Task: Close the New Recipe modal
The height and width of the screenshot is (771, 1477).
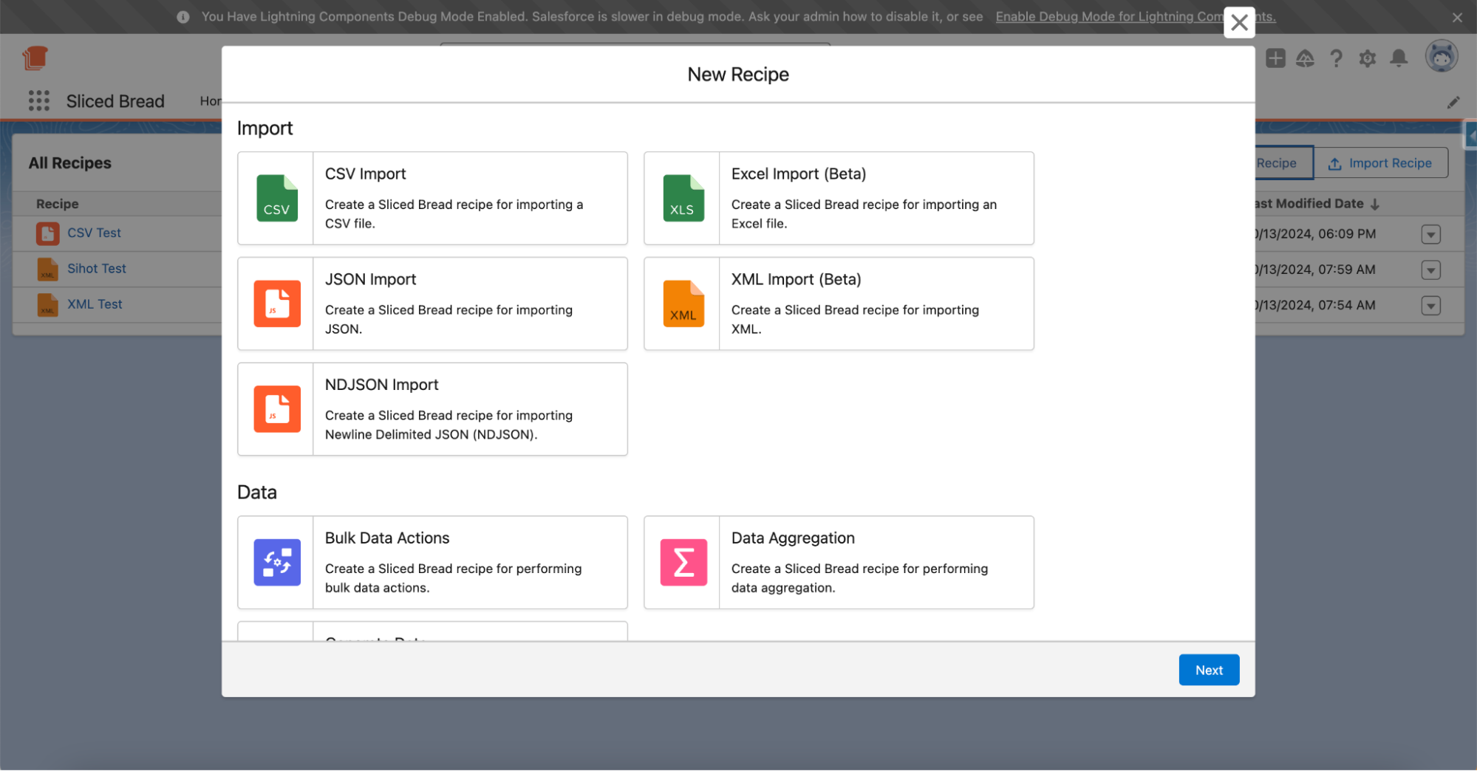Action: coord(1239,22)
